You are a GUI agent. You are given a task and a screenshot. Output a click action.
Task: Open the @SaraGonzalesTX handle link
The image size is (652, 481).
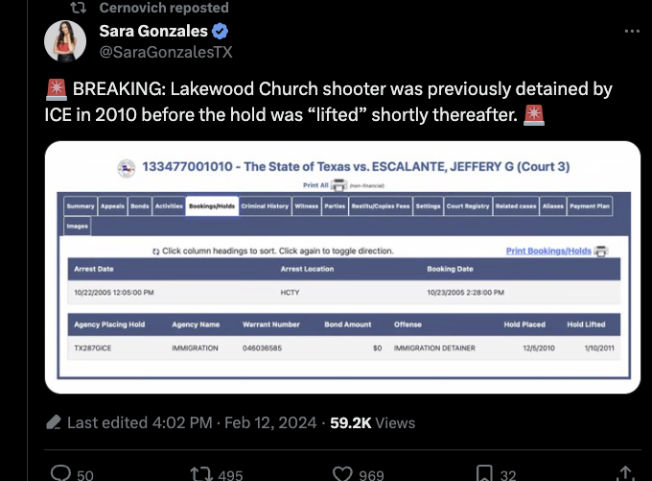coord(166,52)
